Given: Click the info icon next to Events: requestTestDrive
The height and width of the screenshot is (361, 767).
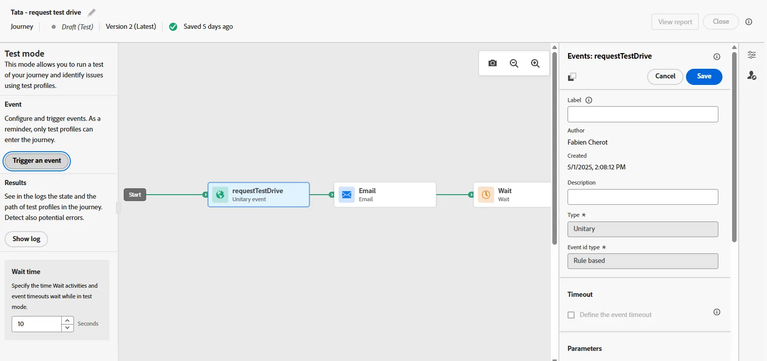Looking at the screenshot, I should 717,57.
